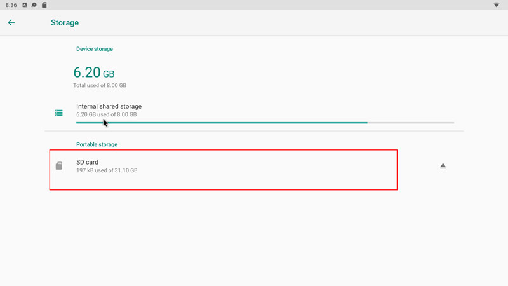Click '197 kB used of 31.10 GB' text
The height and width of the screenshot is (286, 508).
107,170
